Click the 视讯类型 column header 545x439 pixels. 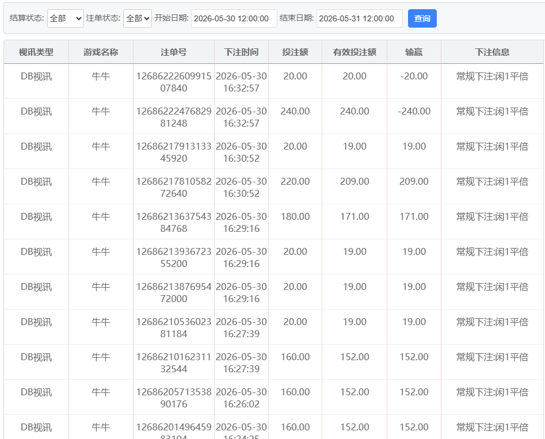(x=36, y=52)
